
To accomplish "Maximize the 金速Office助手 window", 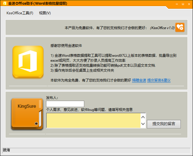I will [183, 4].
